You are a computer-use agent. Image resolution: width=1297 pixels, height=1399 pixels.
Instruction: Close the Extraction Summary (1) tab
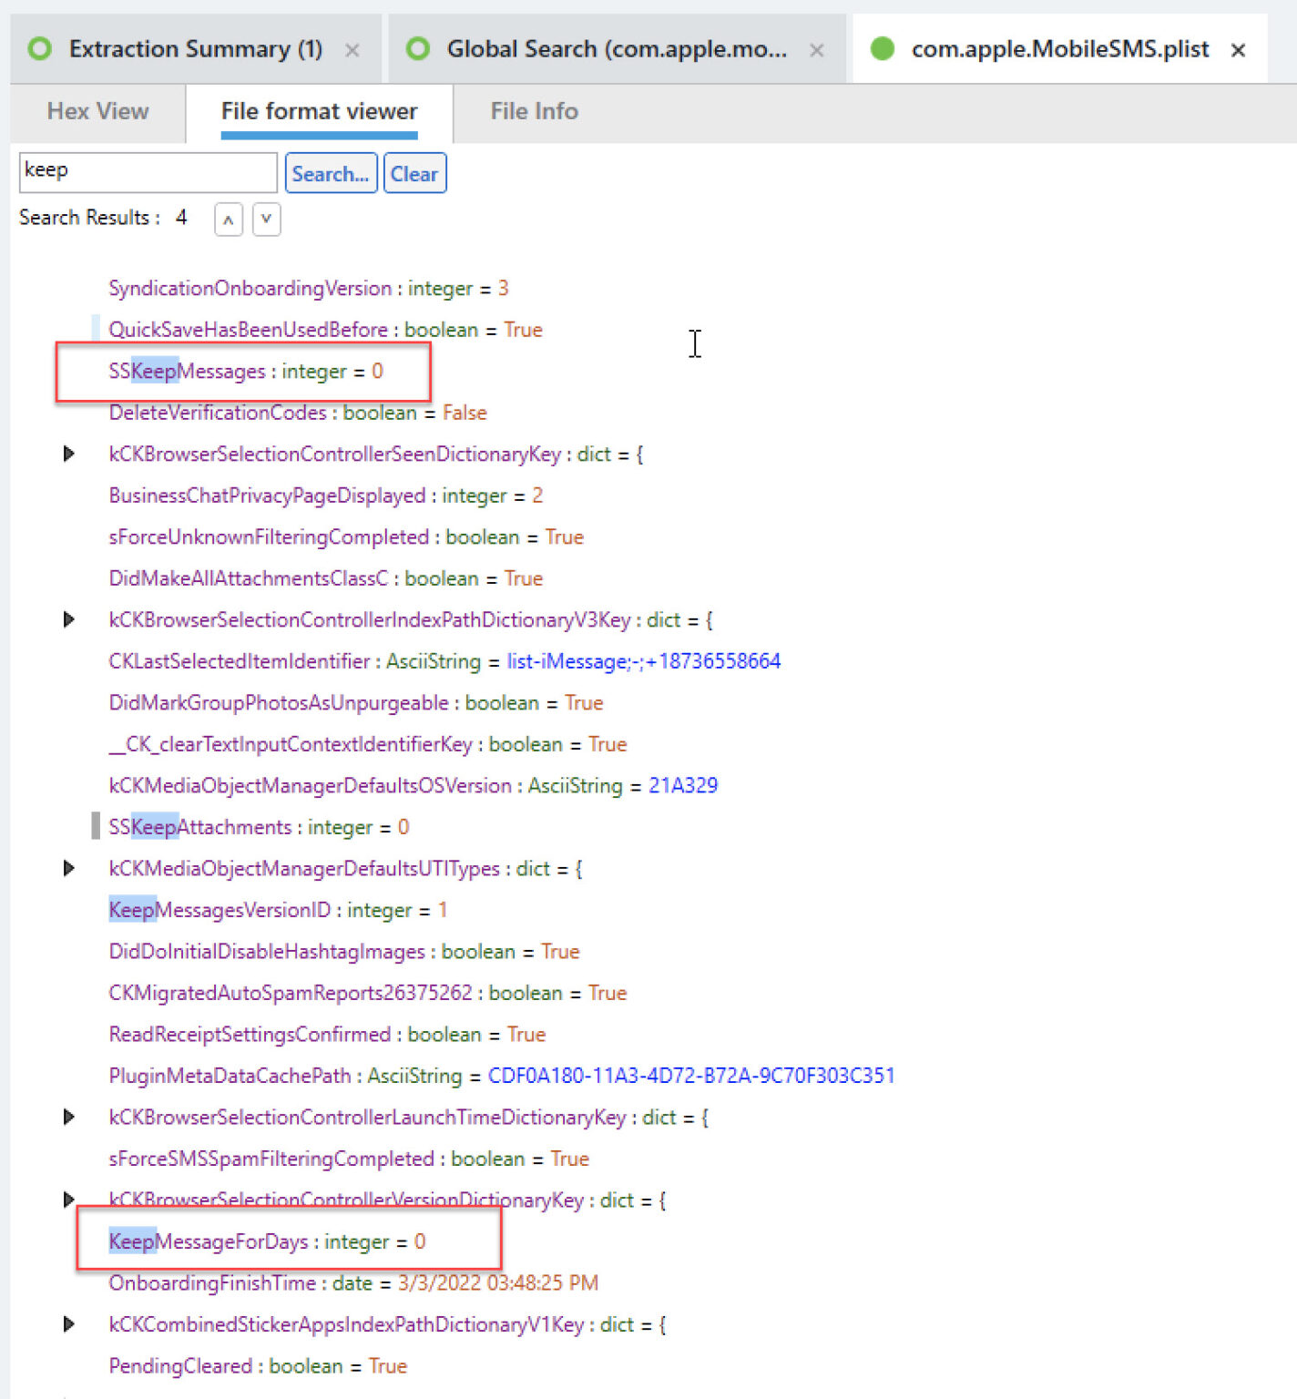click(x=352, y=50)
